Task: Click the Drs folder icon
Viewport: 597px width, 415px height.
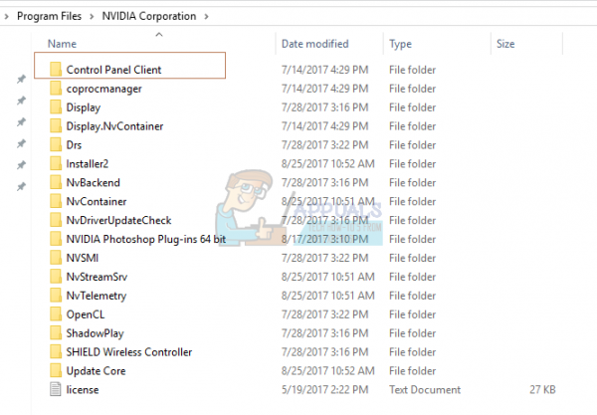Action: tap(56, 145)
